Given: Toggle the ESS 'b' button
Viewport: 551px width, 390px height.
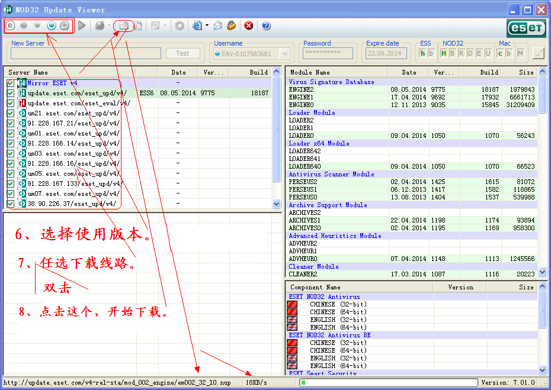Looking at the screenshot, I should pyautogui.click(x=431, y=53).
